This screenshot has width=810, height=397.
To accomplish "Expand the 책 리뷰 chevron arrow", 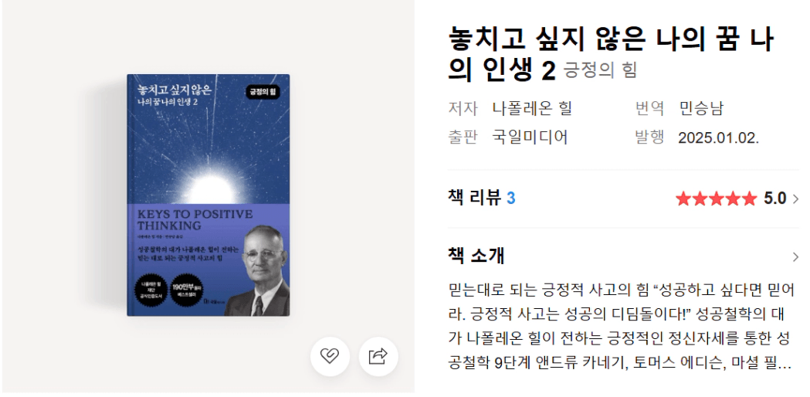I will click(795, 199).
